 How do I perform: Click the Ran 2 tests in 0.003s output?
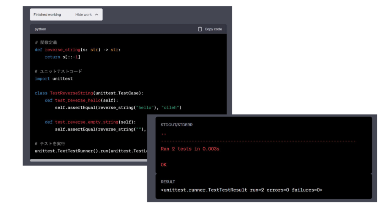click(x=190, y=149)
